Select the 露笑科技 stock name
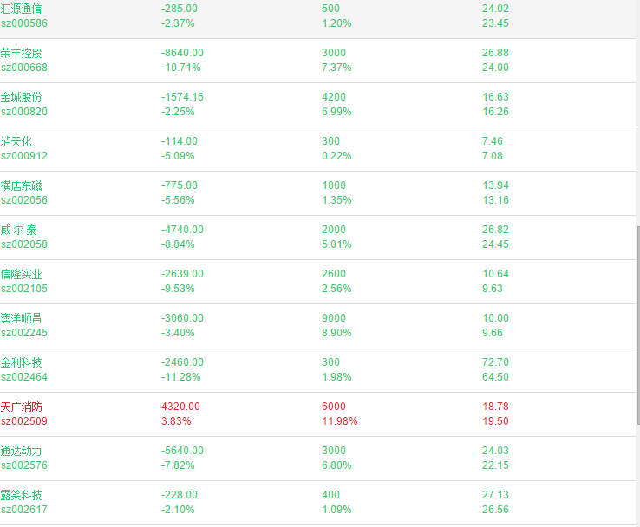This screenshot has width=640, height=527. coord(21,495)
